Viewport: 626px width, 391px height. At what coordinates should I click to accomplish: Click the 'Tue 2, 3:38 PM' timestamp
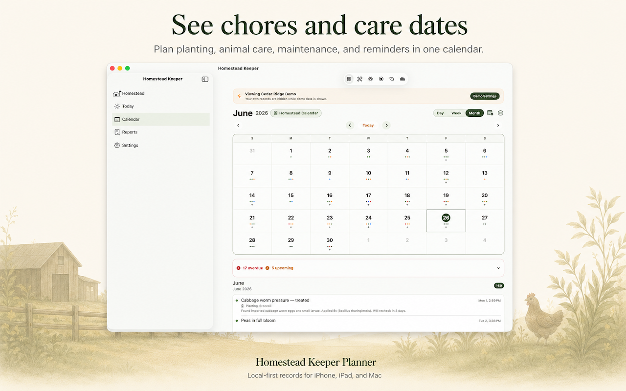tap(490, 321)
